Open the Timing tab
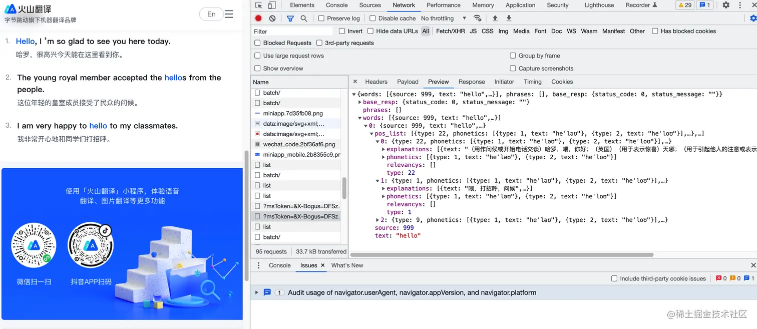 [533, 82]
